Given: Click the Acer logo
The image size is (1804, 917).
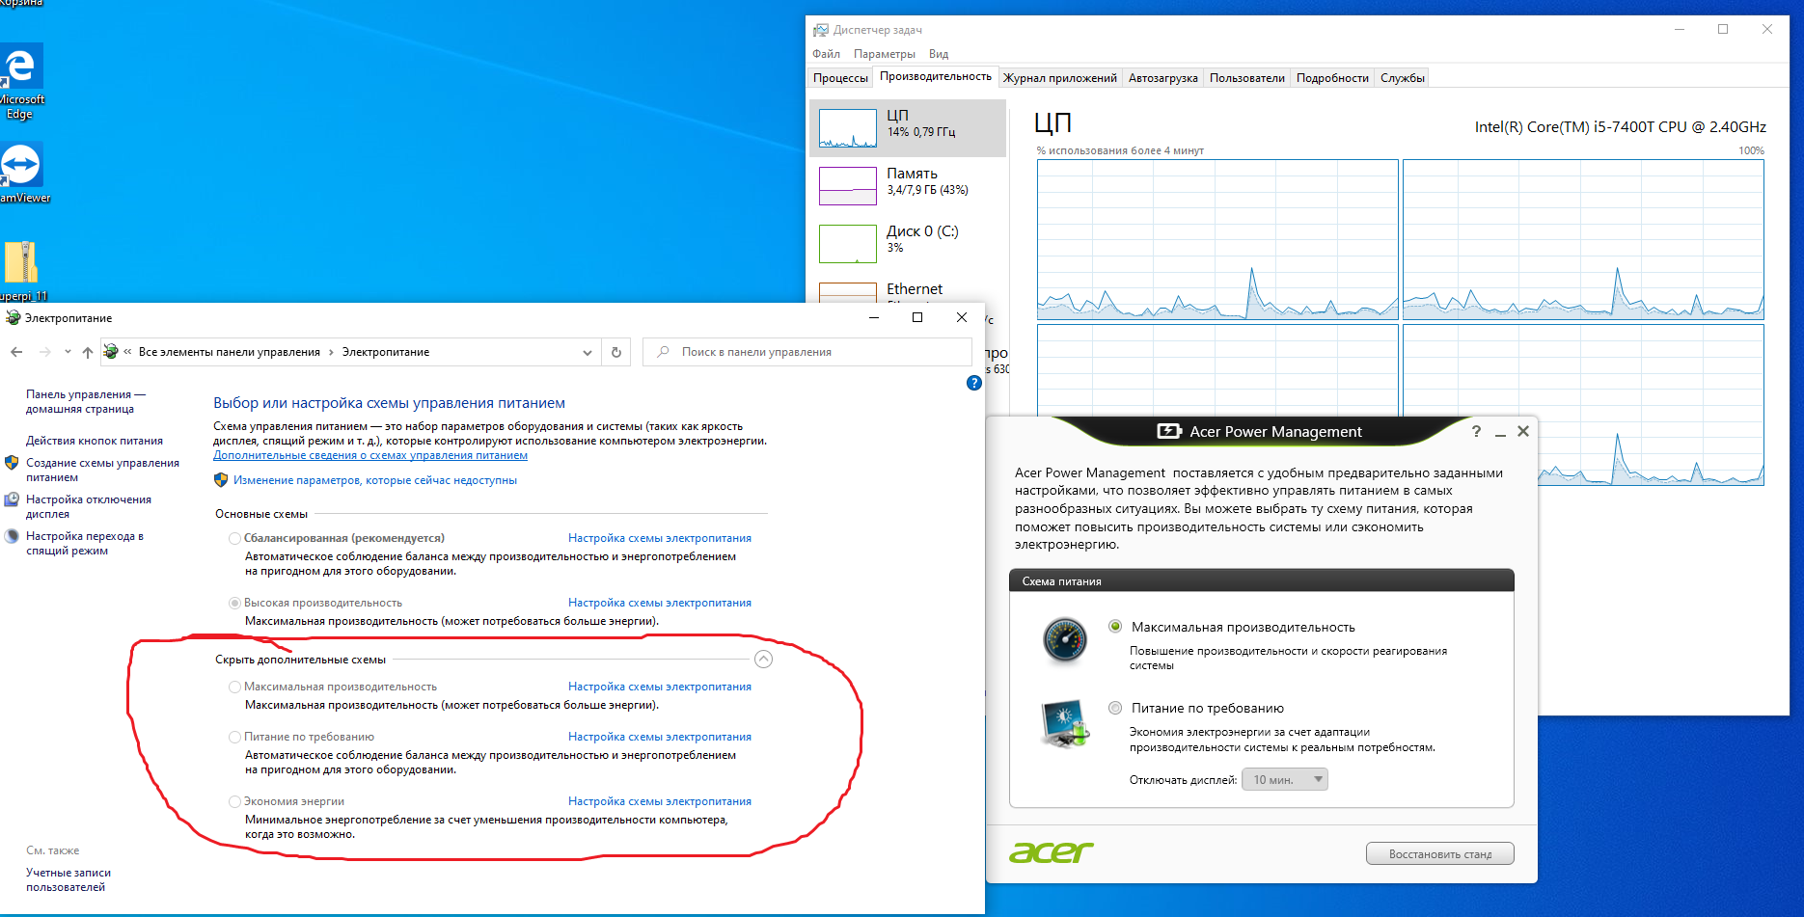Looking at the screenshot, I should 1051,852.
